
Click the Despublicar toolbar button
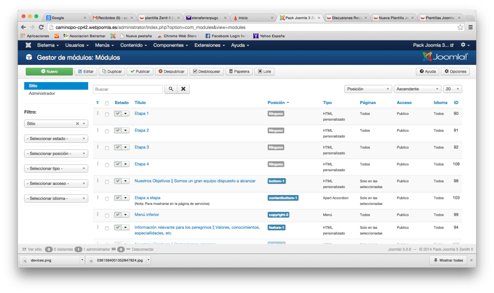pos(172,71)
